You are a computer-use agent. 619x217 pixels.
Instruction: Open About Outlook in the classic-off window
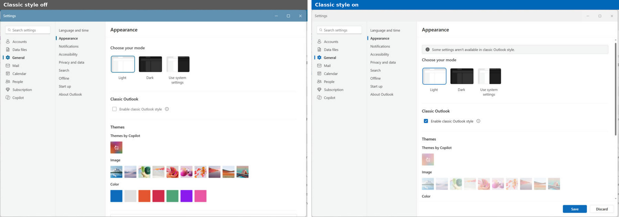pyautogui.click(x=70, y=94)
